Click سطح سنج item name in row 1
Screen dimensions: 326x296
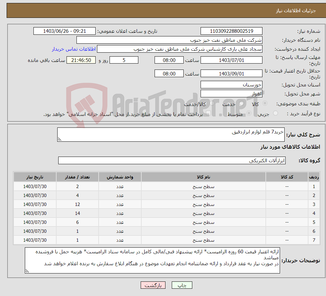204,187
